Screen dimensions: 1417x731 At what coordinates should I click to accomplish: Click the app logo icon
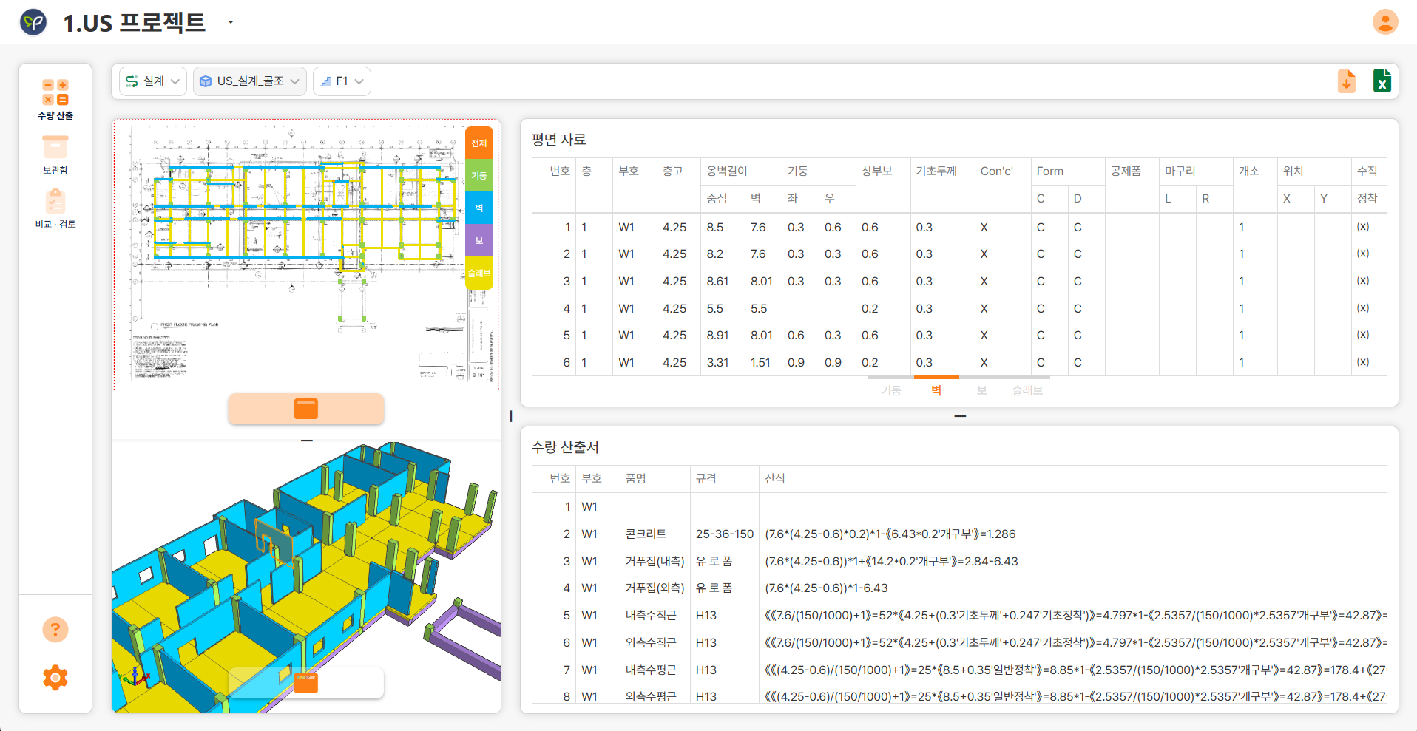[33, 22]
